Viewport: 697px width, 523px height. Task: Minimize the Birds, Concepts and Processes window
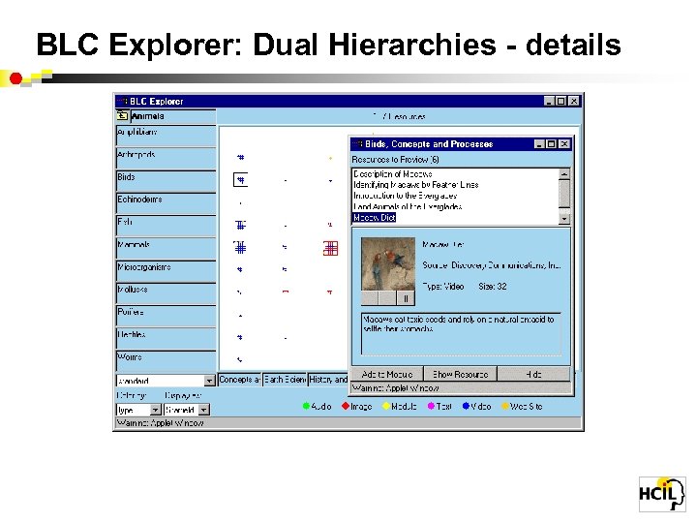point(539,144)
